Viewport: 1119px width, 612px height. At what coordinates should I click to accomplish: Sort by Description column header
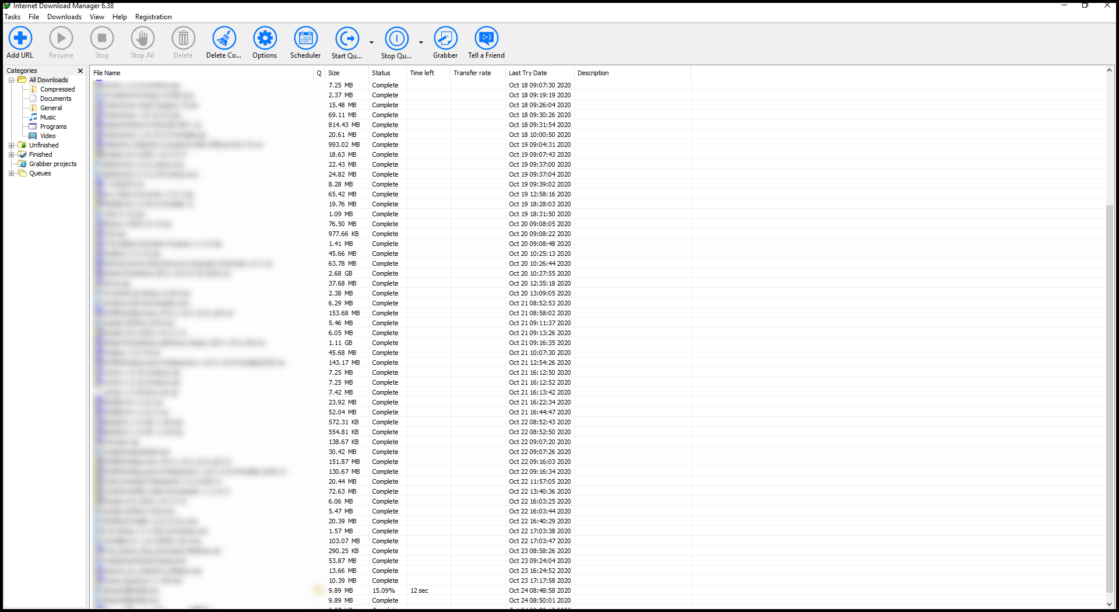point(632,73)
